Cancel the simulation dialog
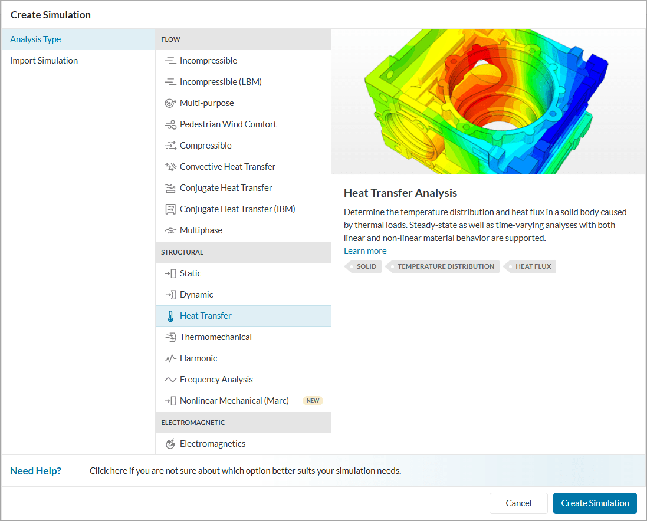This screenshot has height=521, width=647. (x=518, y=503)
